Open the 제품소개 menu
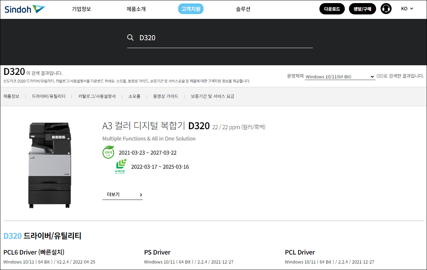This screenshot has width=427, height=270. [136, 9]
